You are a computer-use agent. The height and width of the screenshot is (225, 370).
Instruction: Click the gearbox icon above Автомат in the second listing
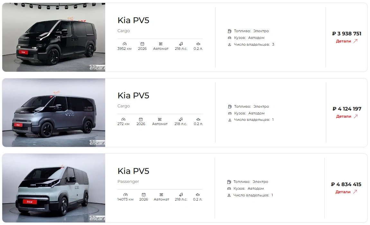(x=160, y=119)
